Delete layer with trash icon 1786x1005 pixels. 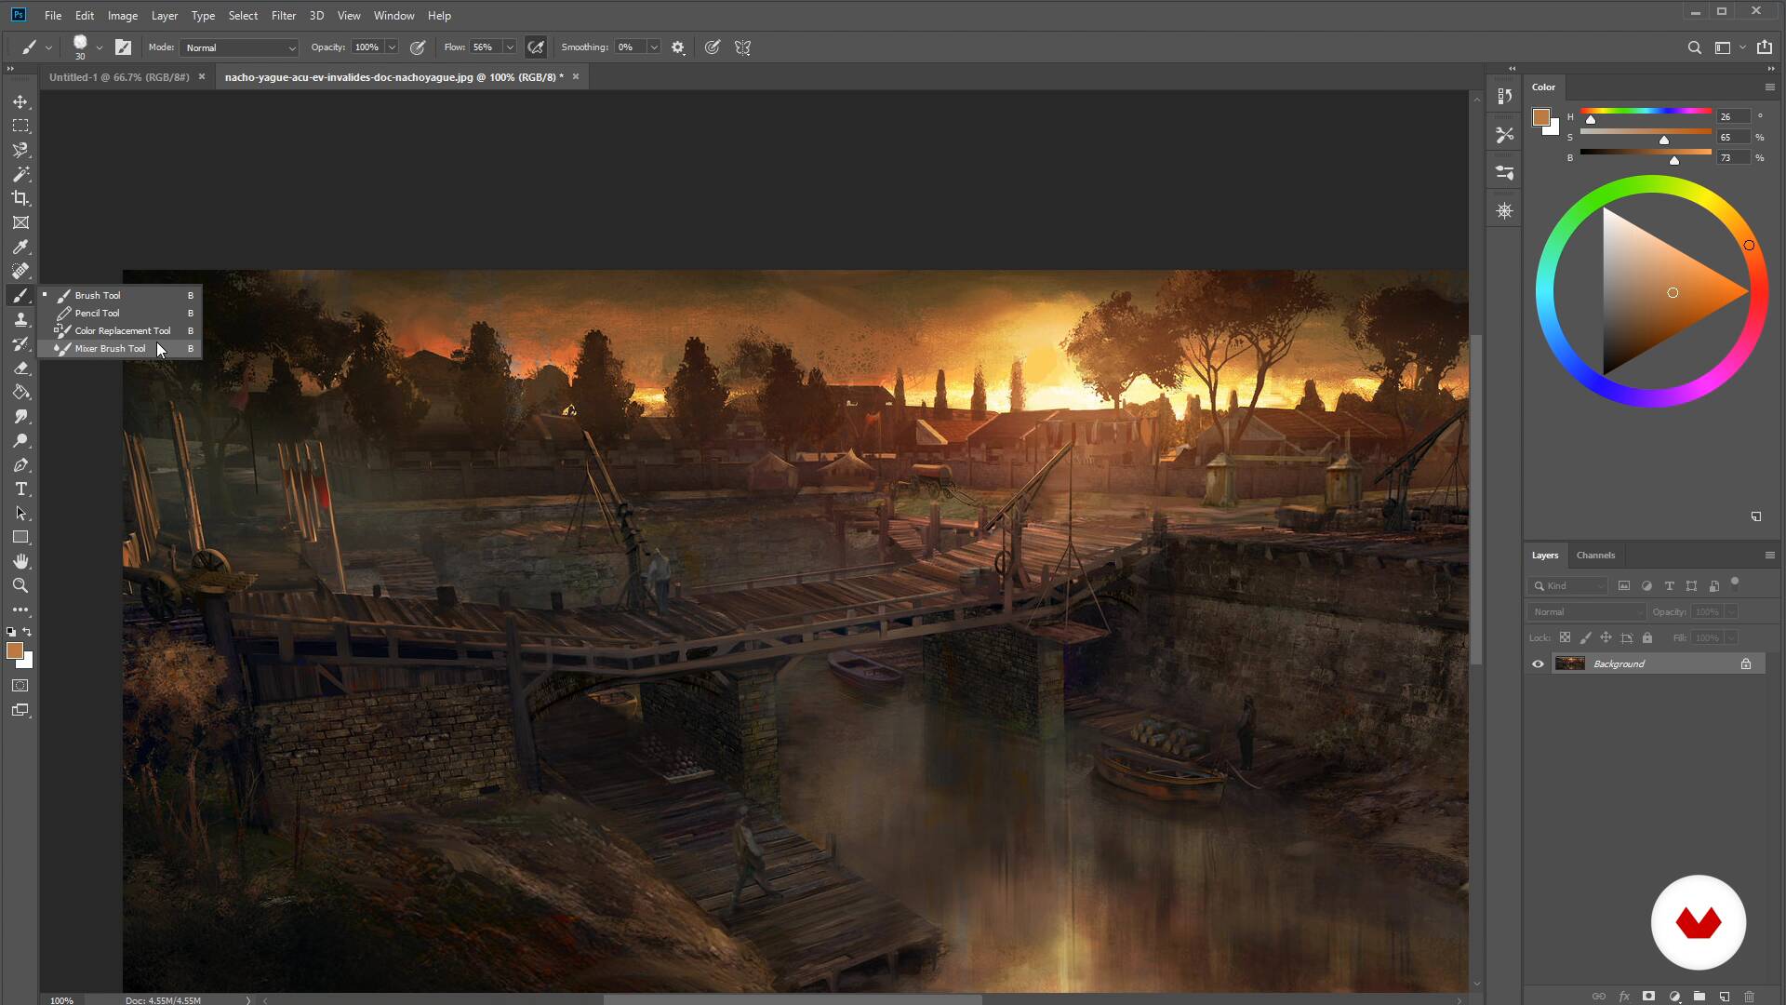[1749, 996]
